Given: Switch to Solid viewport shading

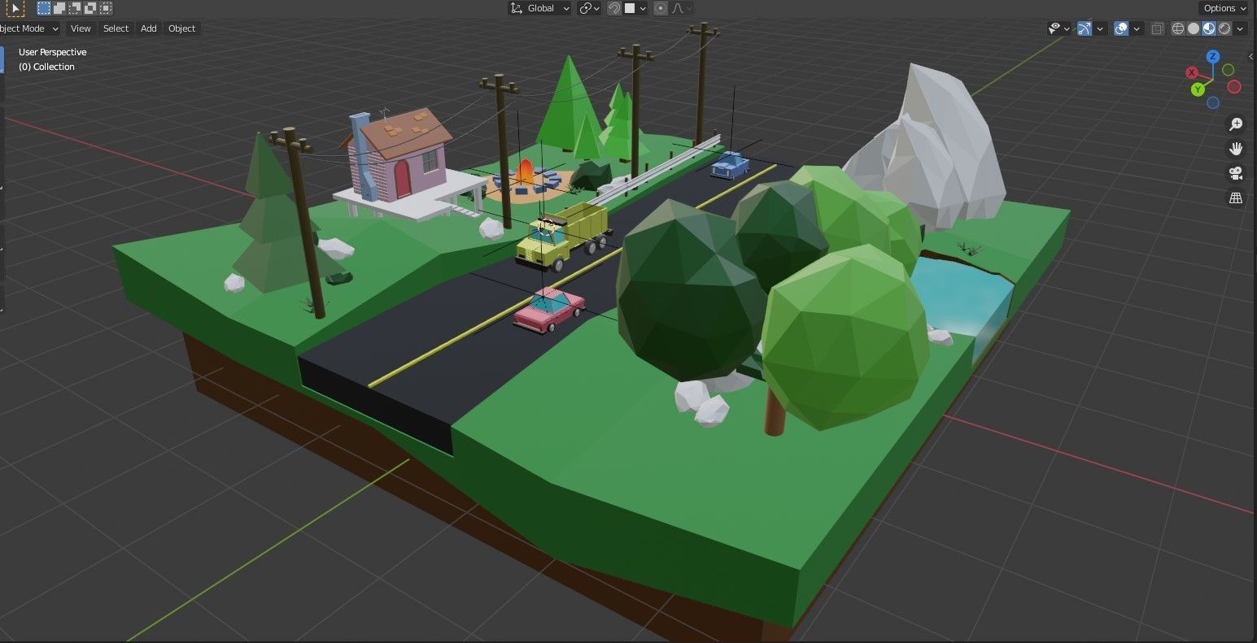Looking at the screenshot, I should tap(1194, 28).
